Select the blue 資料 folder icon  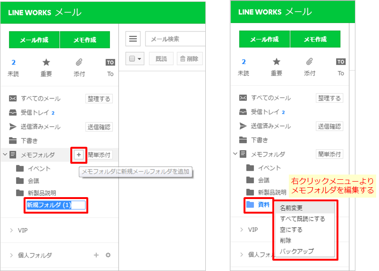pos(250,204)
